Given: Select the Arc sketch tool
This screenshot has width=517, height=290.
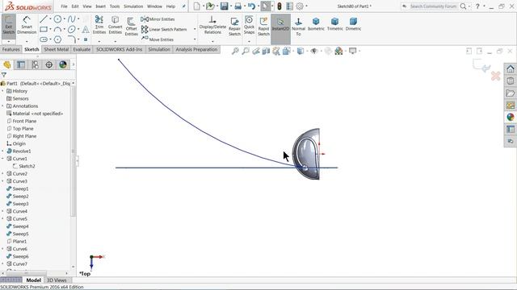Looking at the screenshot, I should pyautogui.click(x=57, y=29).
